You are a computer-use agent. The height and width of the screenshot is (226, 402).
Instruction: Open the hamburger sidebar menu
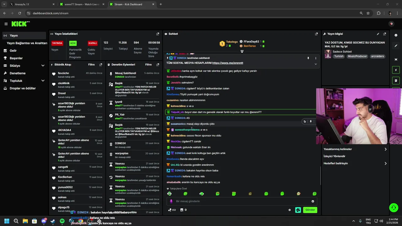pos(6,24)
